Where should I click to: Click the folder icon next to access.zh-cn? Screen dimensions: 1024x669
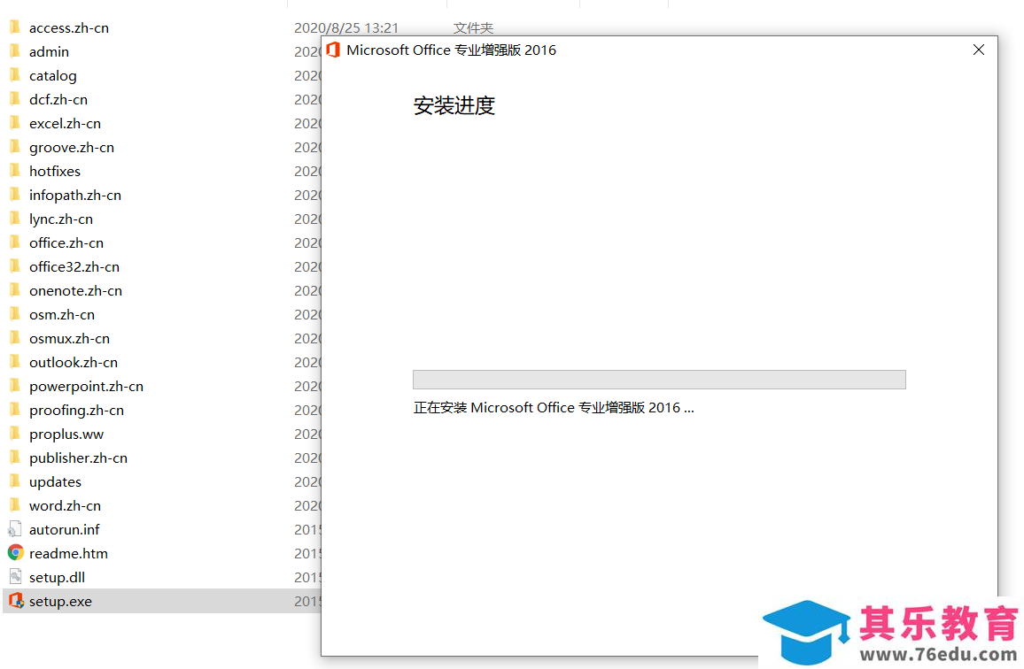point(15,27)
